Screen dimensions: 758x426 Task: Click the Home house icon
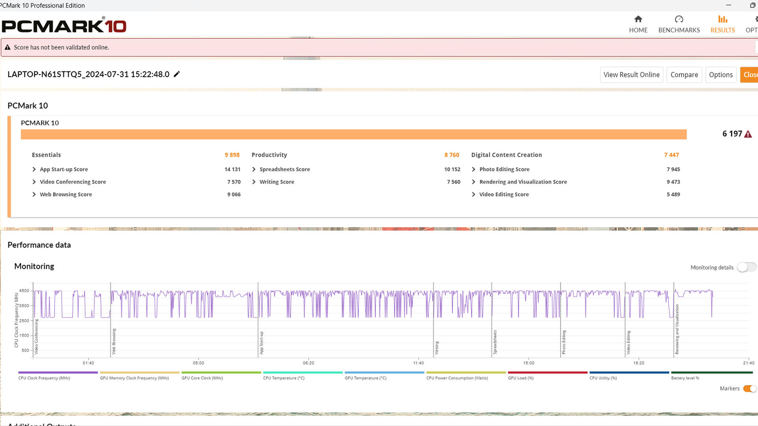coord(638,19)
